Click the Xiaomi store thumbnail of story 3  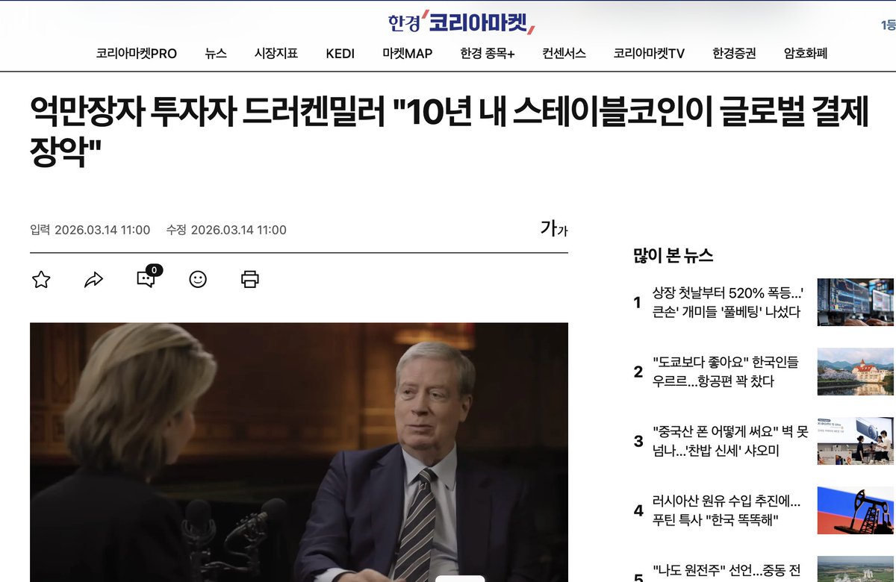[855, 441]
